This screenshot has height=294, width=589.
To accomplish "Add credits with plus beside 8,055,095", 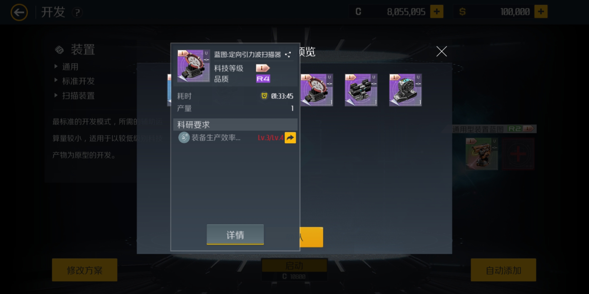I will point(437,11).
